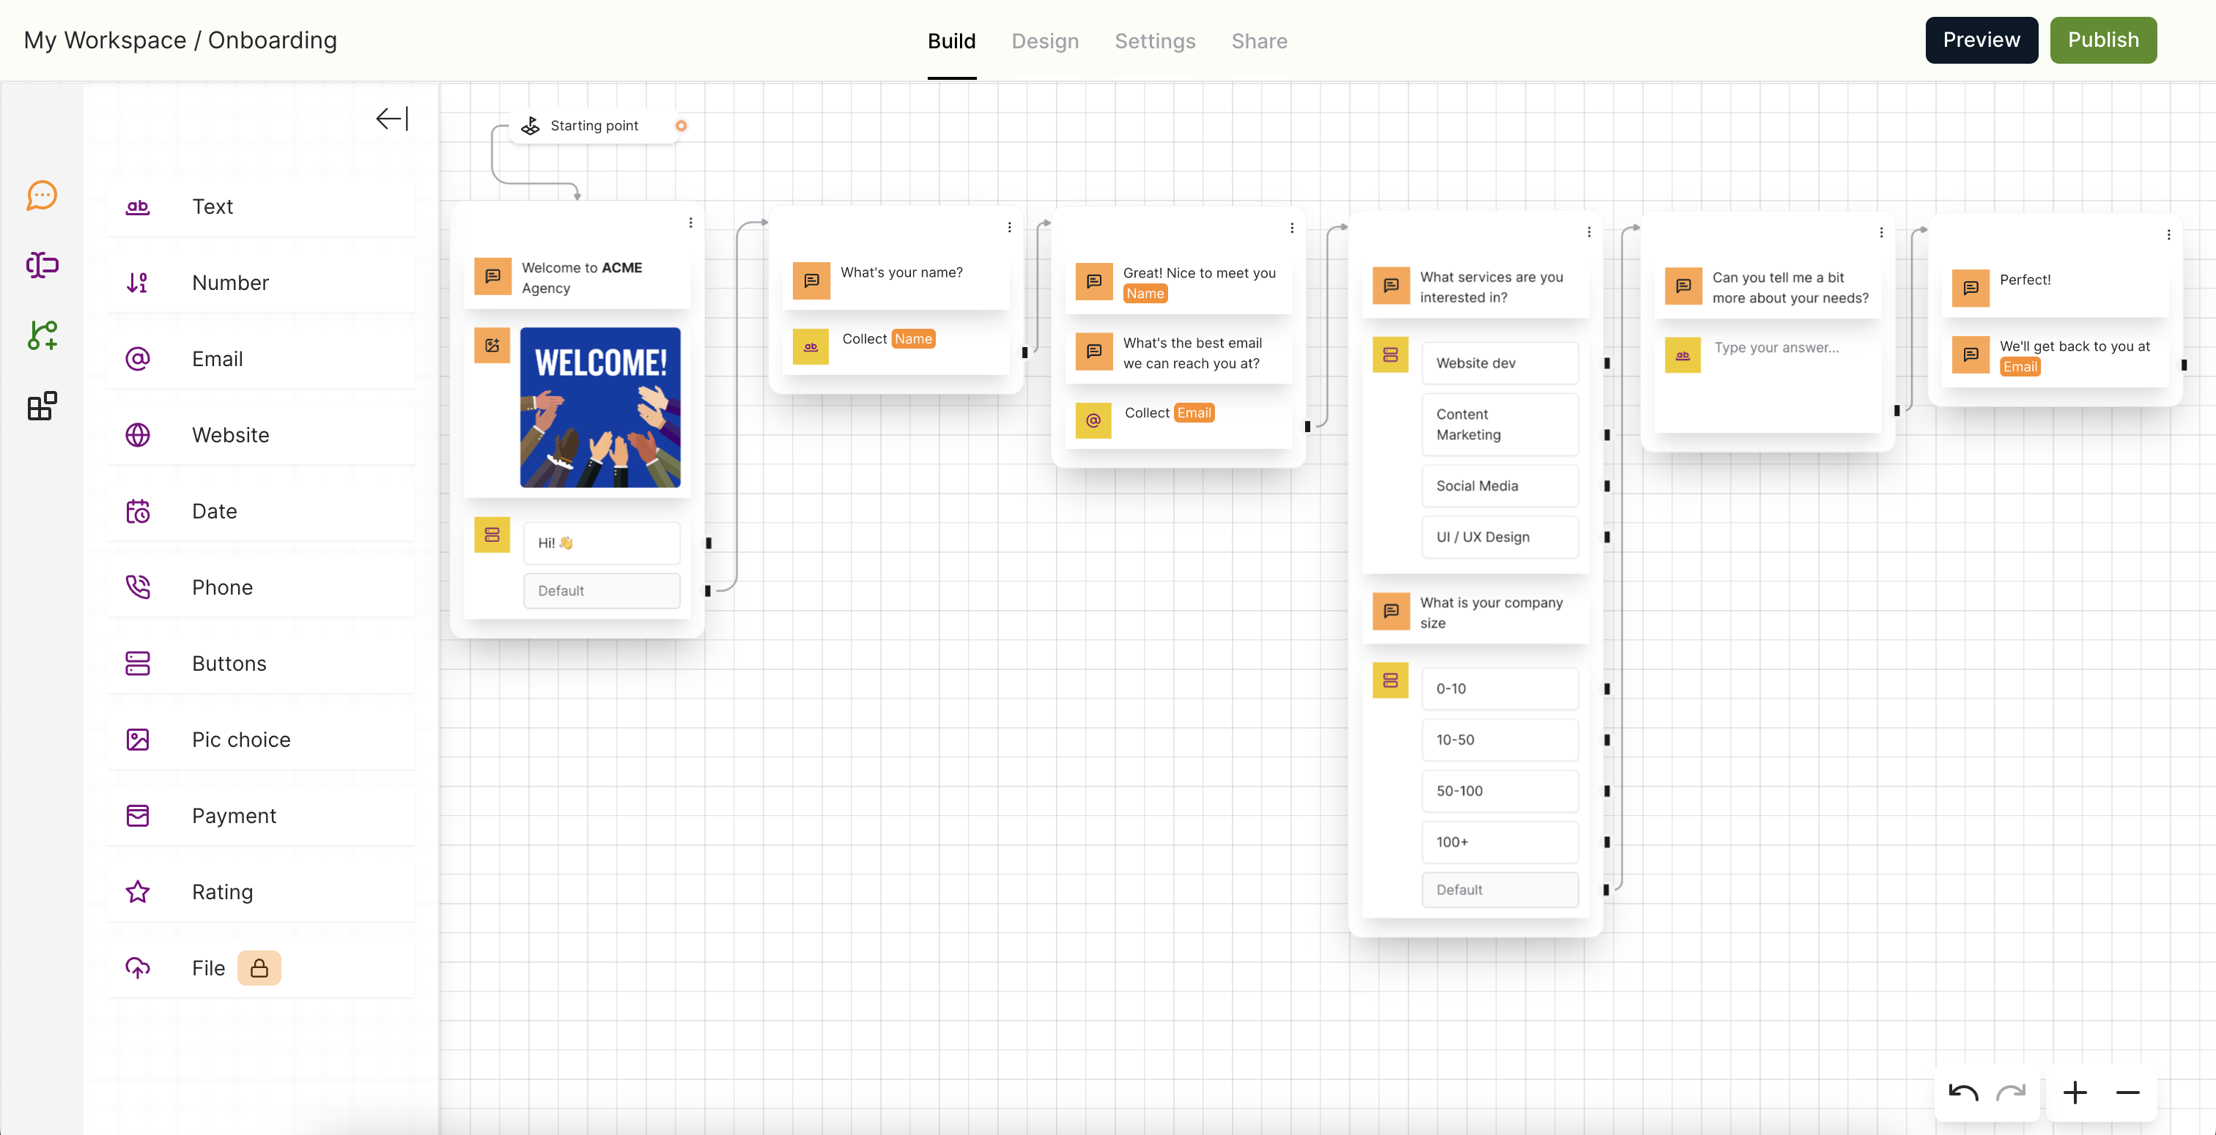Publish the Onboarding flow
The image size is (2216, 1135).
[x=2103, y=40]
